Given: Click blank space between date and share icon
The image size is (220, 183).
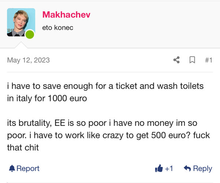Looking at the screenshot, I should [110, 60].
